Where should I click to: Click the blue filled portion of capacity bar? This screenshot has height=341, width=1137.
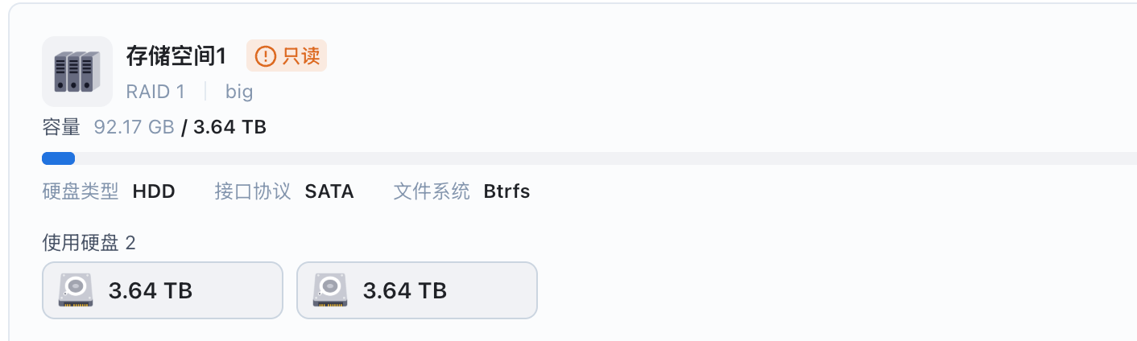point(58,158)
